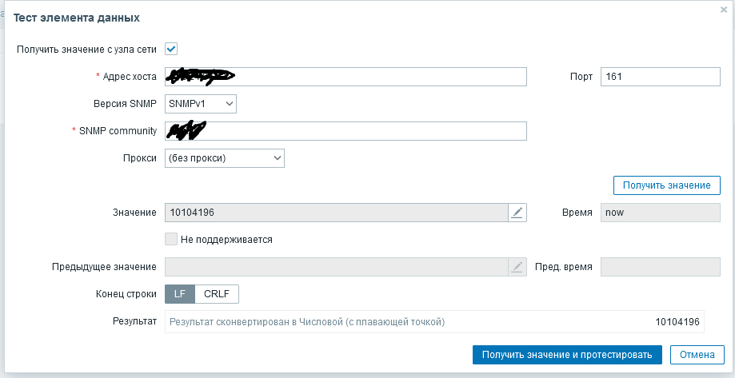
Task: Open the Версия SNMP dropdown
Action: click(201, 104)
